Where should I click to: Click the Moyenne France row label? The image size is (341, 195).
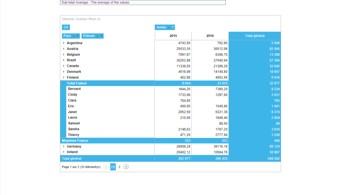[x=75, y=141]
